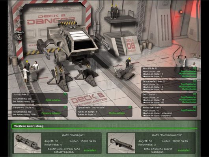Select the Gatlingun weapon thumbnail
209x157 pixels.
pos(28,143)
